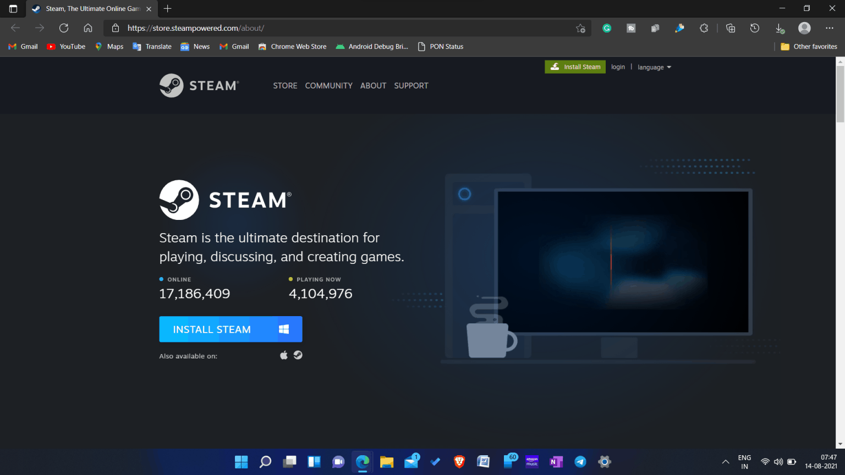Click the Steam logo in the header

click(x=199, y=86)
